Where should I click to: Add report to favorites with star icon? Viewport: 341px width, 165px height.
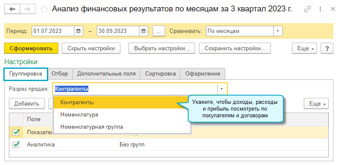(x=44, y=9)
